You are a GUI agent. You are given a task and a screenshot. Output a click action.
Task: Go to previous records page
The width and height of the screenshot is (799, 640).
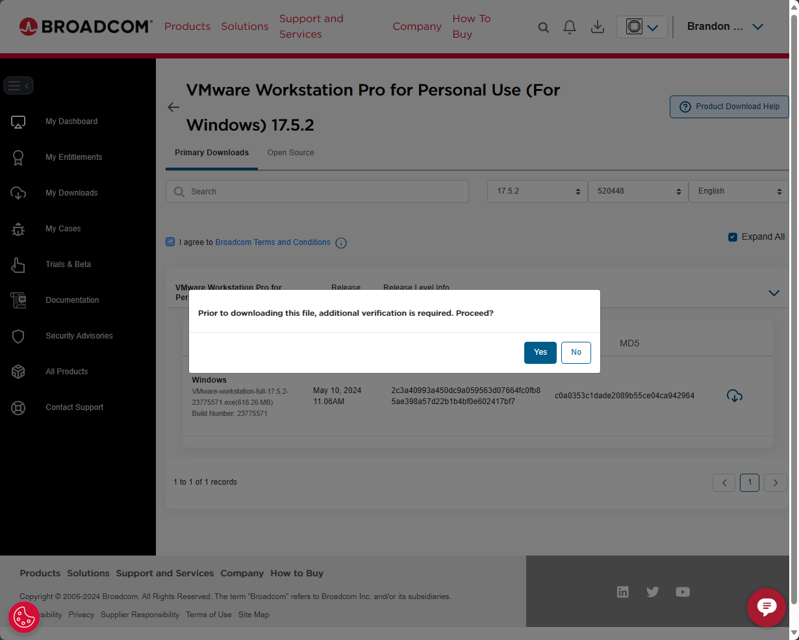[724, 483]
